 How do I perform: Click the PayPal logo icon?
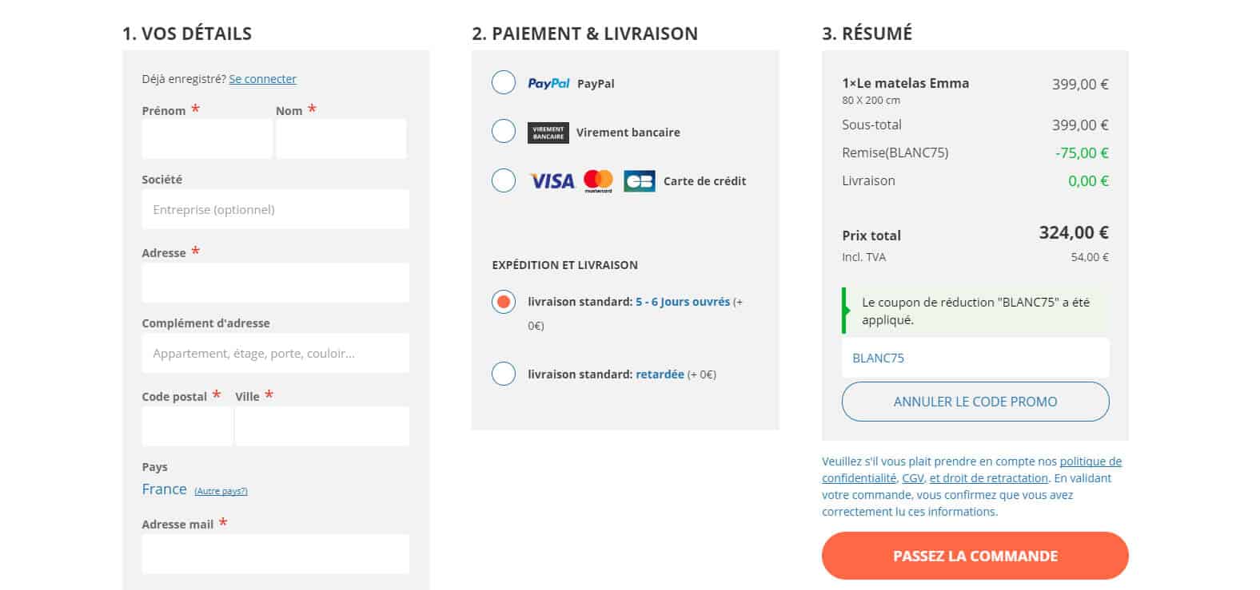click(x=548, y=83)
